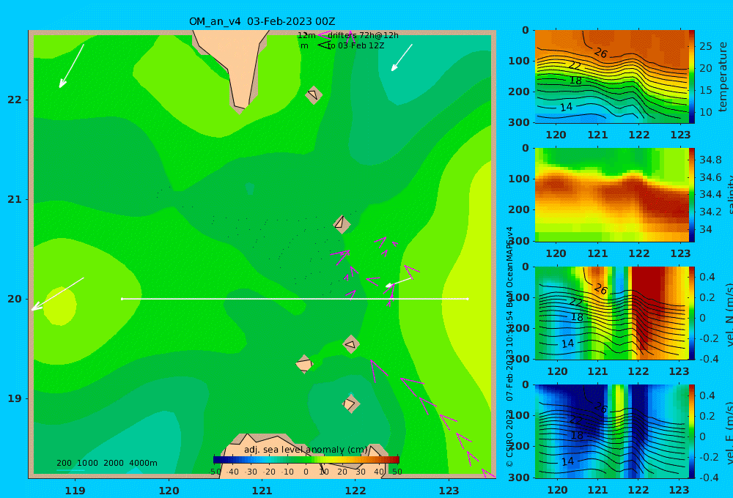733x498 pixels.
Task: Open the vel. N velocity section panel
Action: (x=612, y=313)
